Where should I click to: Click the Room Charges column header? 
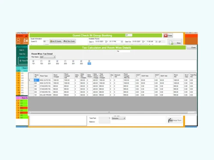58,76
